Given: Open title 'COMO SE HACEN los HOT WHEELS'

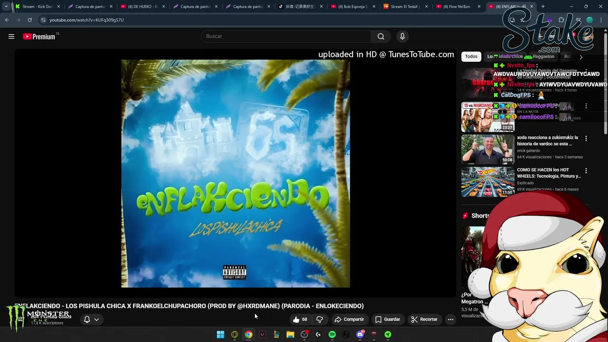Looking at the screenshot, I should [x=549, y=173].
